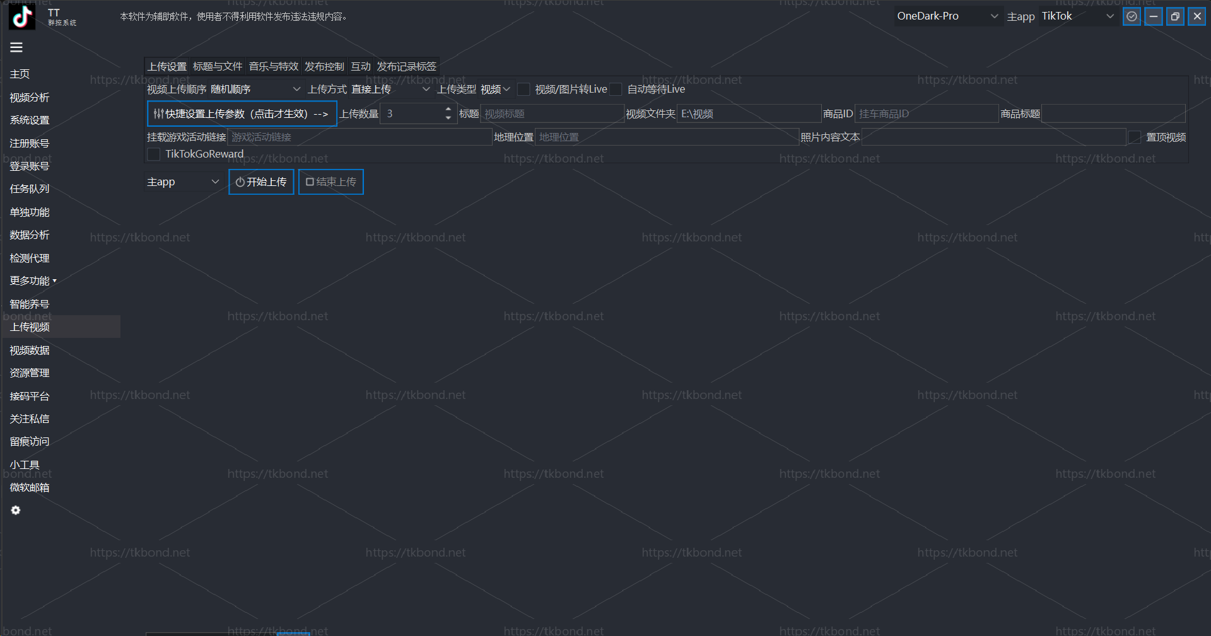The height and width of the screenshot is (636, 1211).
Task: Open 微软邮箱 in the sidebar
Action: [30, 488]
